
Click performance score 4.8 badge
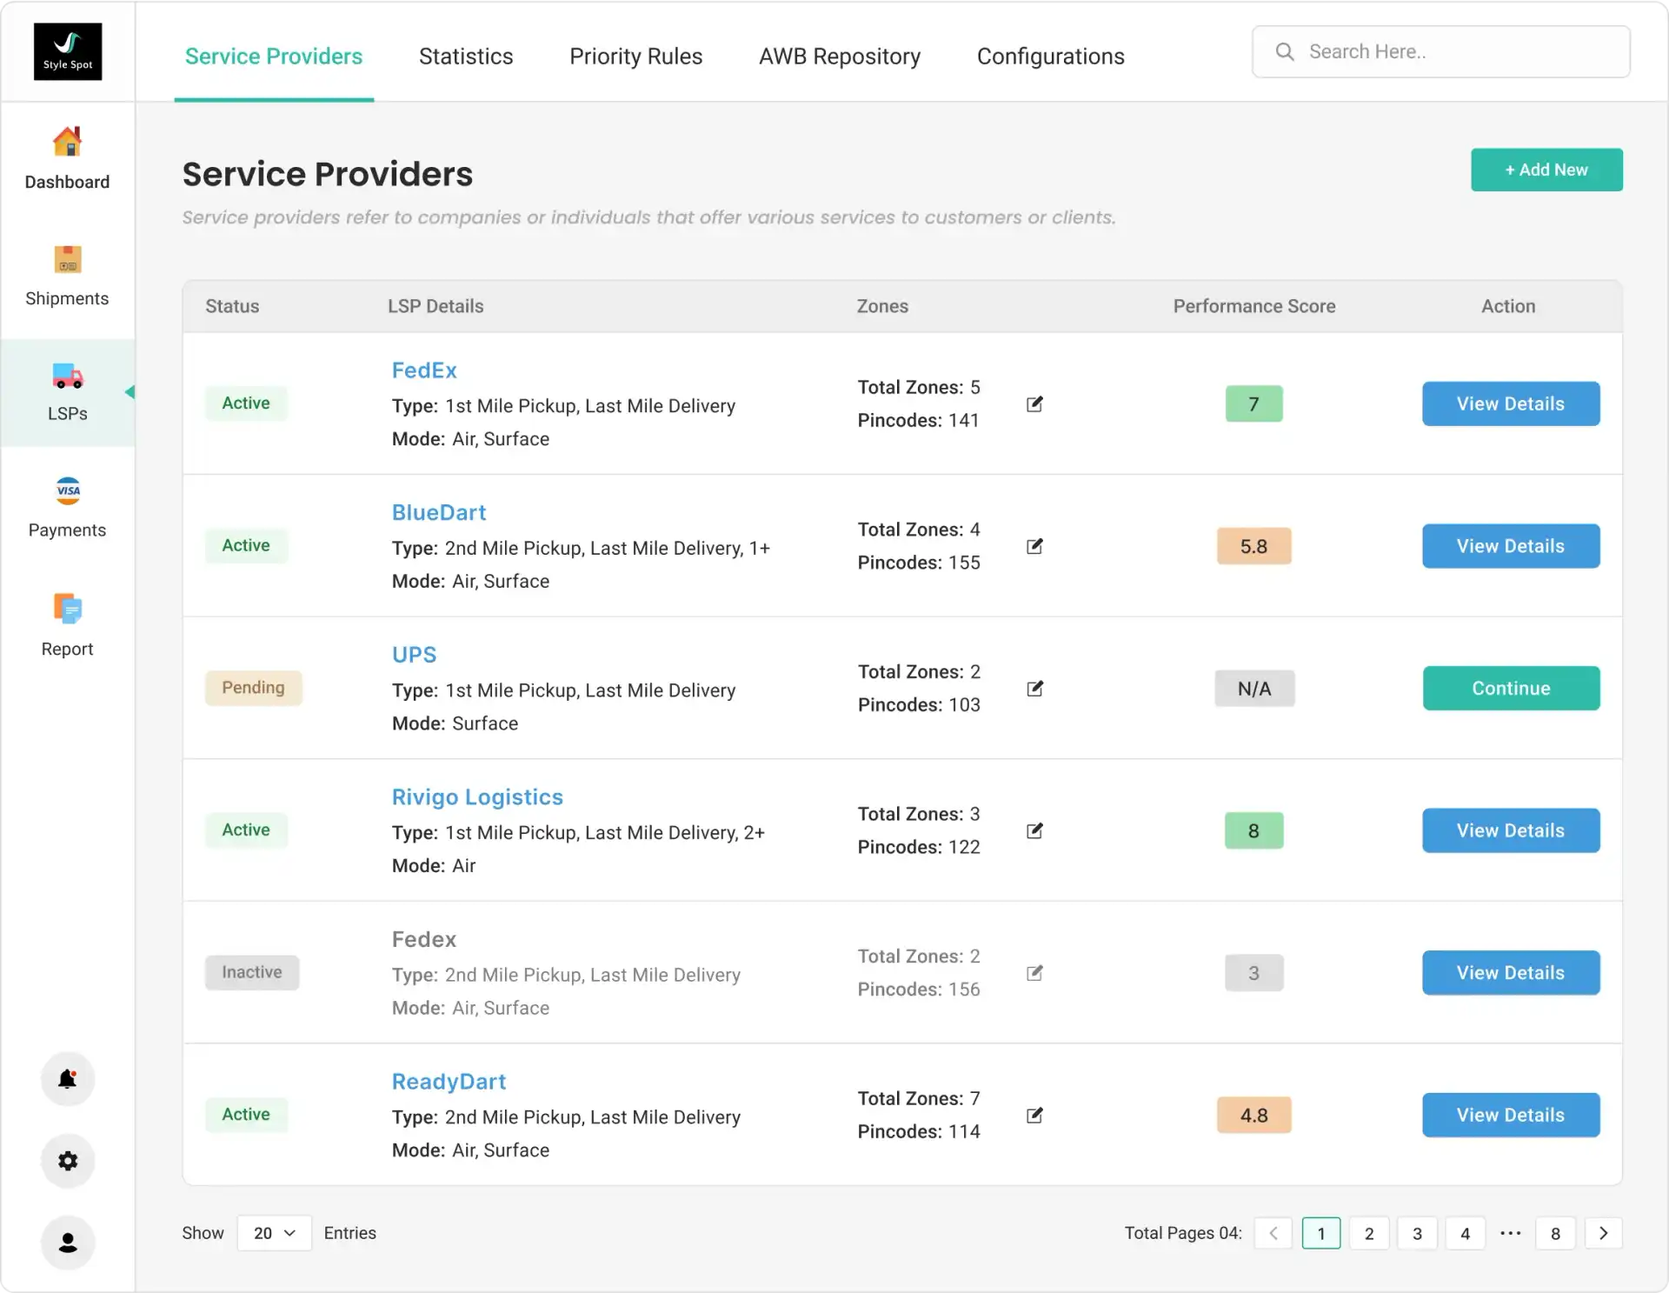point(1253,1115)
